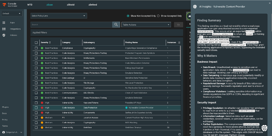Open the table column menu icon
The image size is (272, 136).
179,42
